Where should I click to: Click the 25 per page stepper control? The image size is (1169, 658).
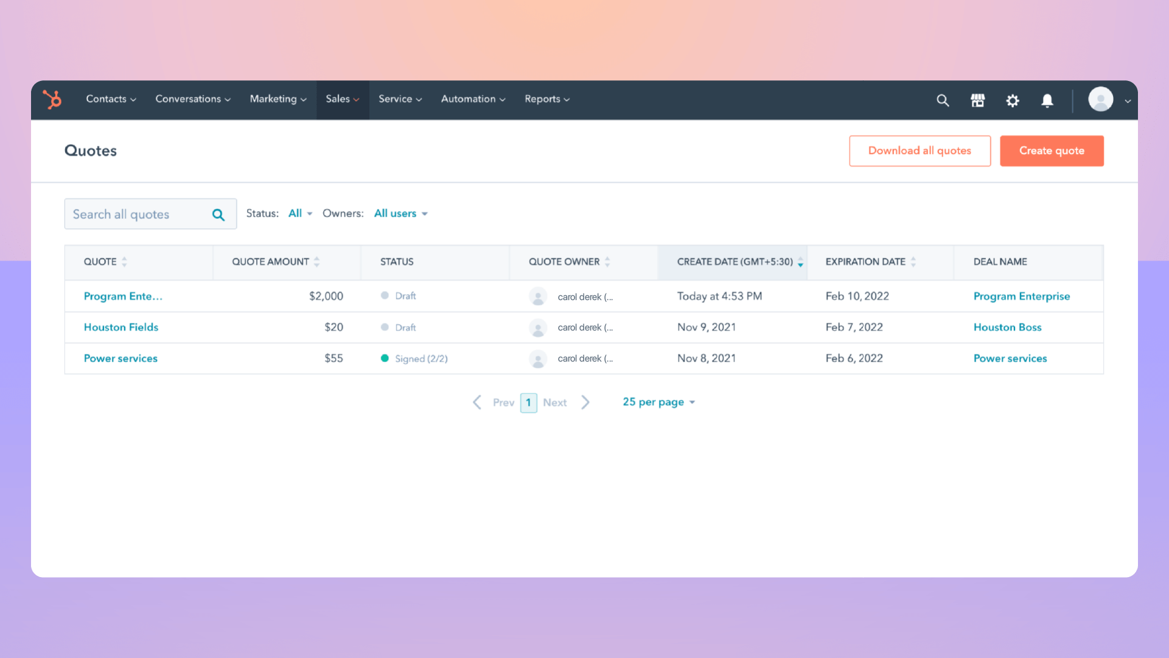pyautogui.click(x=658, y=402)
